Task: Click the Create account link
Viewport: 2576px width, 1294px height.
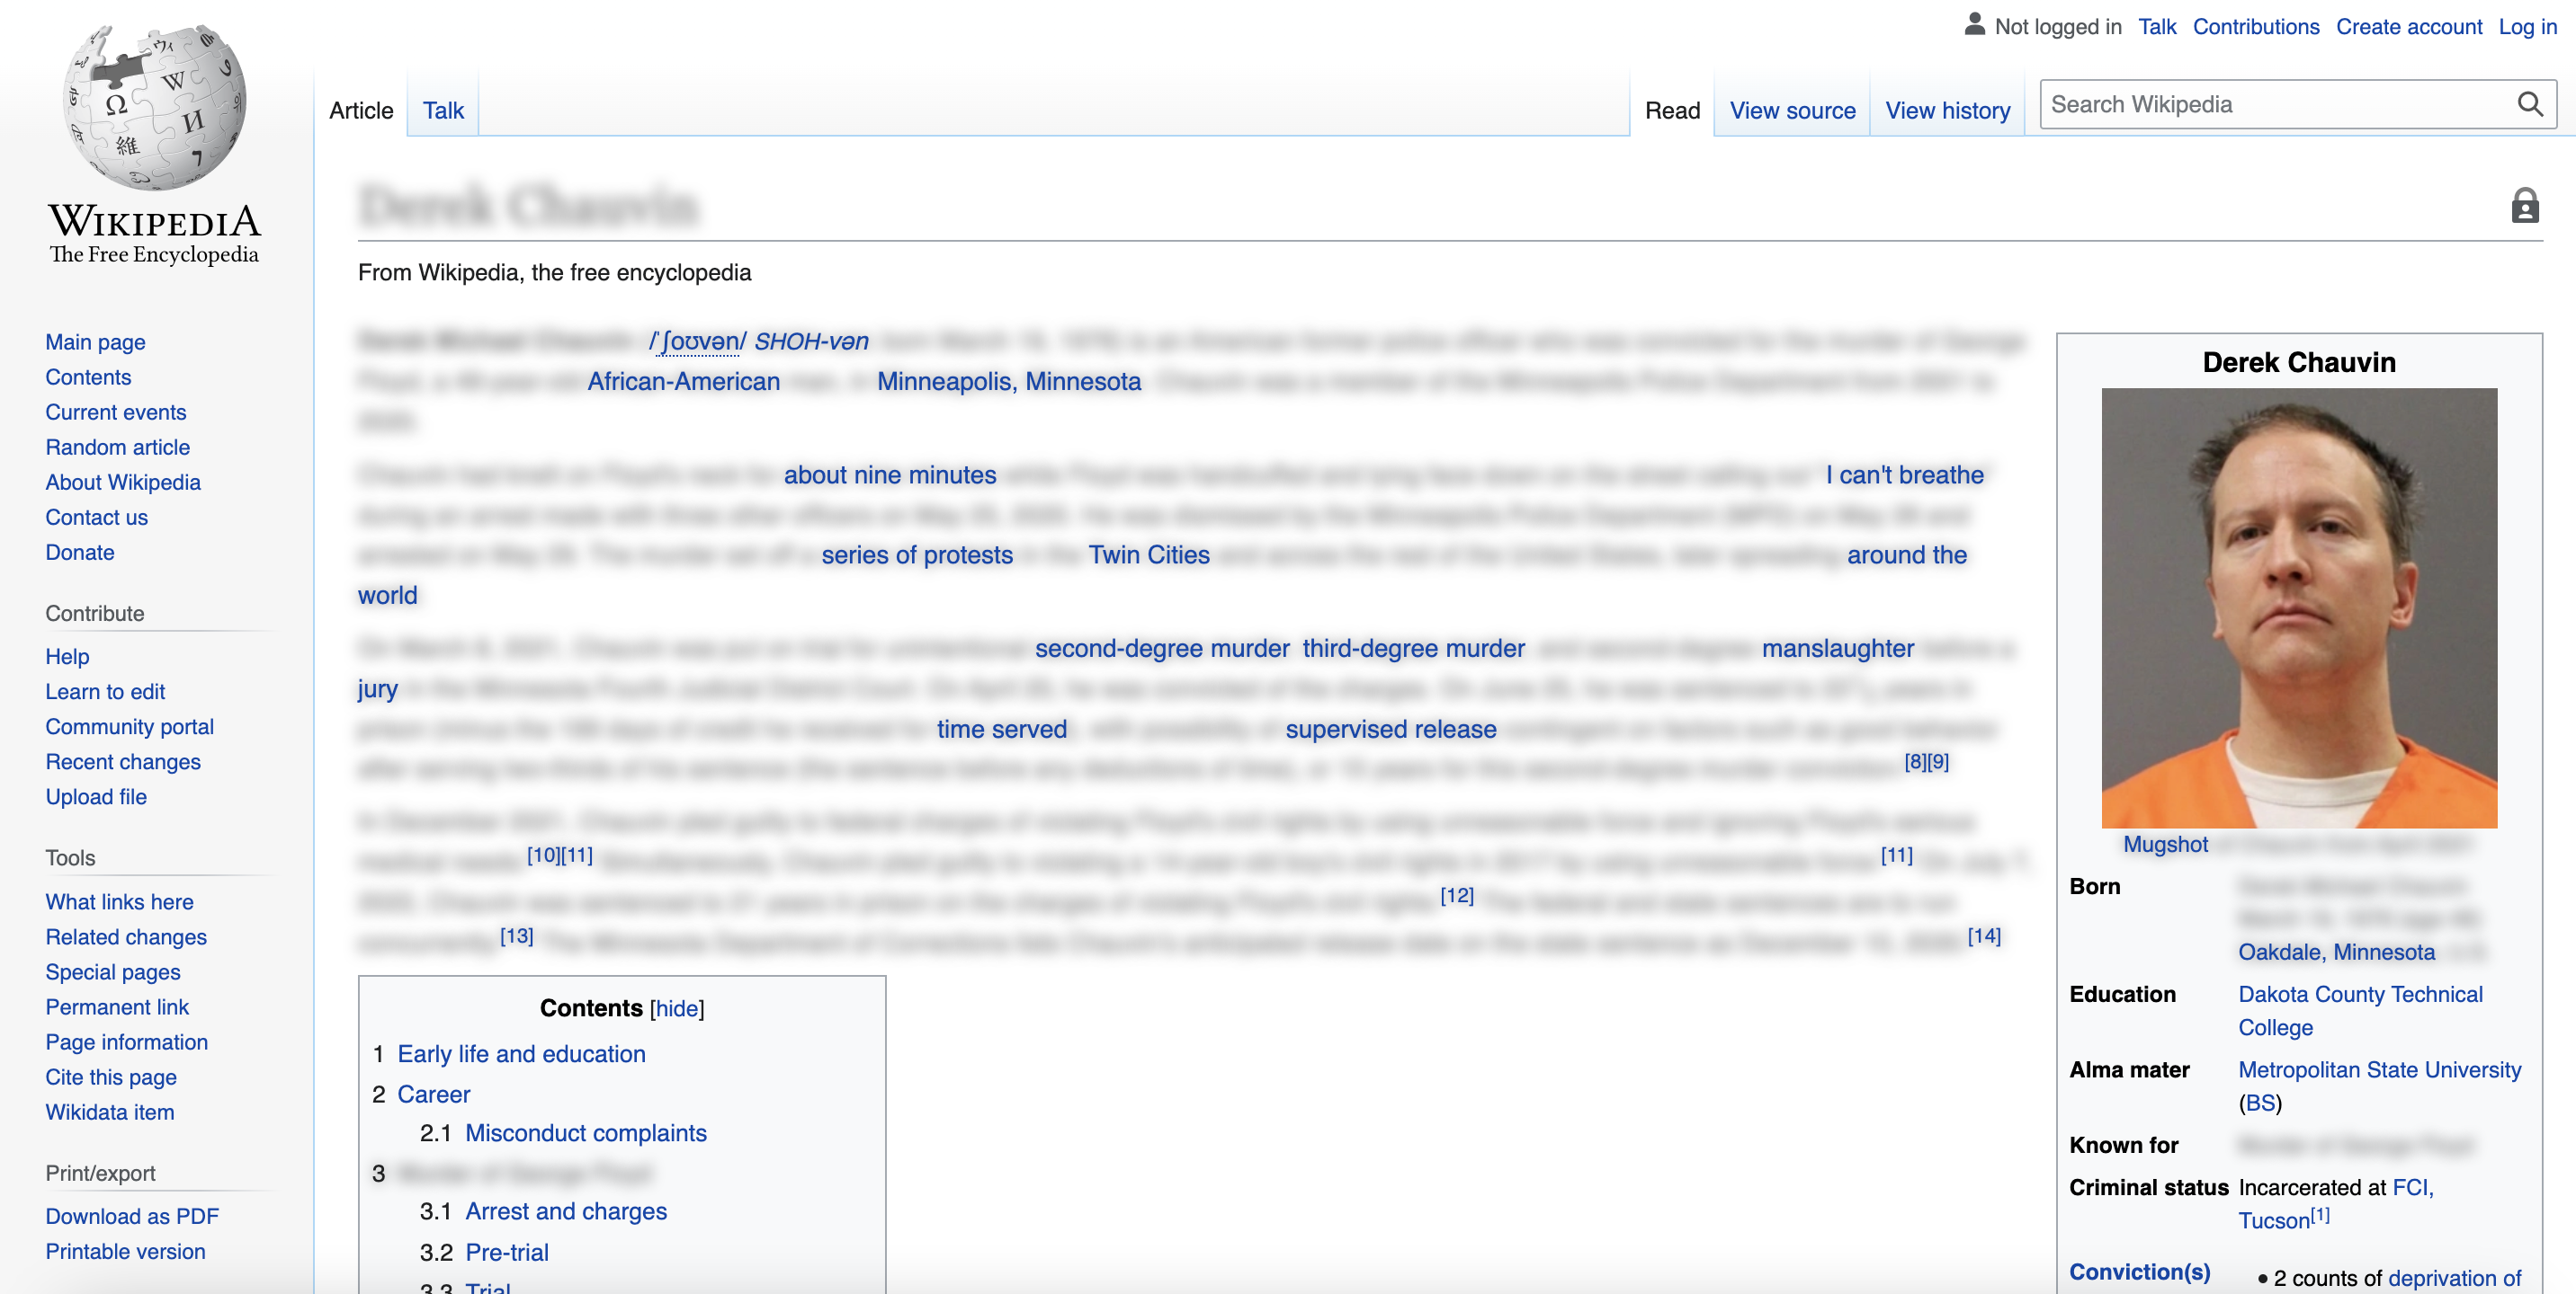Action: click(x=2408, y=27)
